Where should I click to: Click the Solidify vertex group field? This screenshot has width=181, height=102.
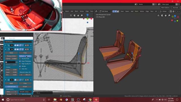(x=10, y=62)
